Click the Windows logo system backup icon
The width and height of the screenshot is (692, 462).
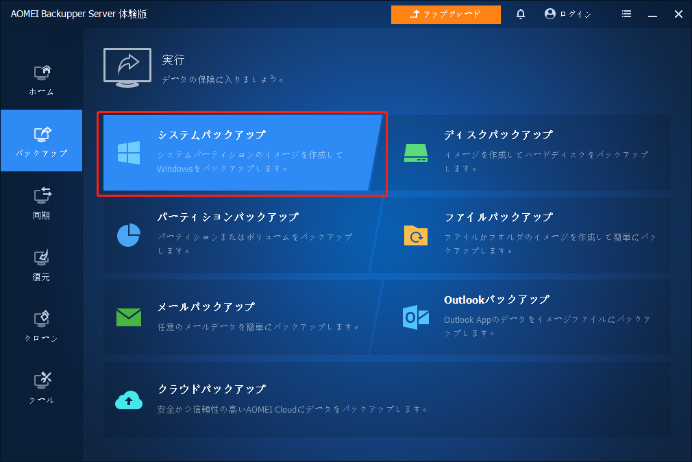[x=129, y=153]
